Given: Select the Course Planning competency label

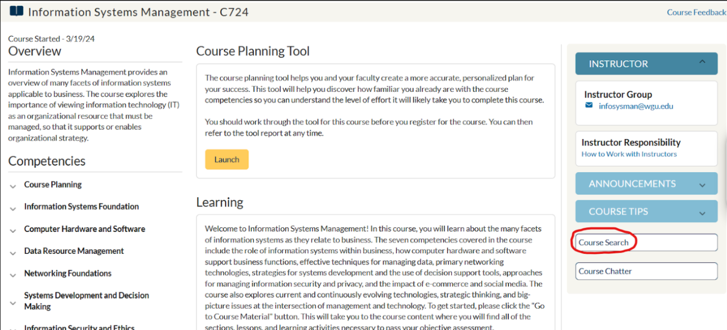Looking at the screenshot, I should [x=53, y=184].
